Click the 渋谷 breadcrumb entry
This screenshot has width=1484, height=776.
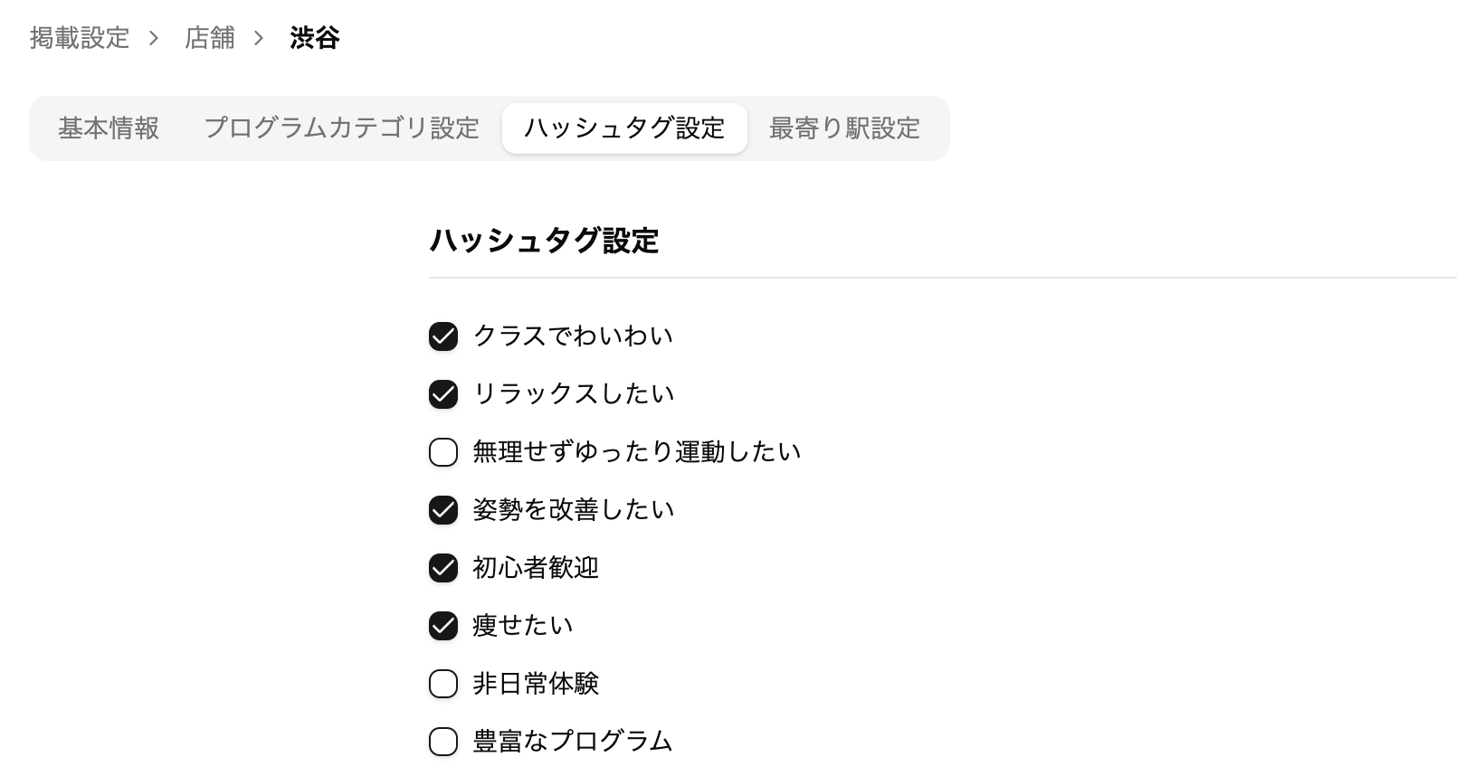click(313, 38)
